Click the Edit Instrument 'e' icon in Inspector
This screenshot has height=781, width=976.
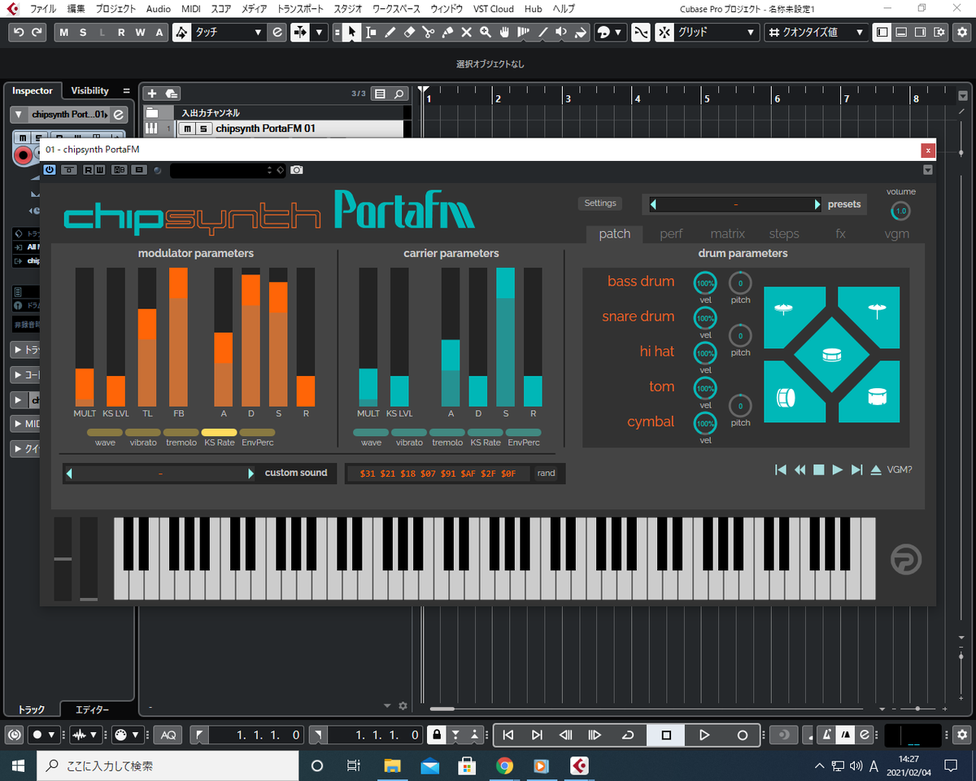(x=119, y=115)
